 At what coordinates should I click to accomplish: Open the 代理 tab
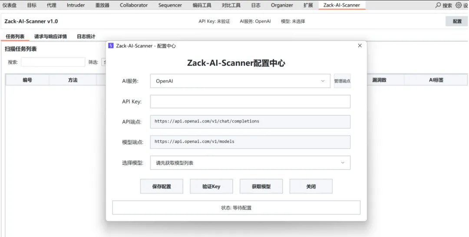tap(51, 5)
